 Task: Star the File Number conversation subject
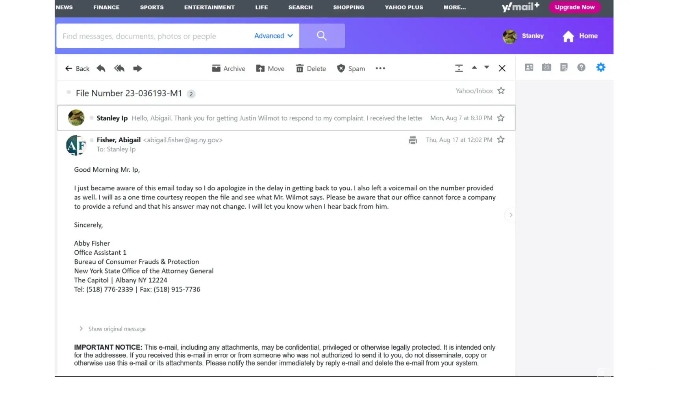(501, 91)
